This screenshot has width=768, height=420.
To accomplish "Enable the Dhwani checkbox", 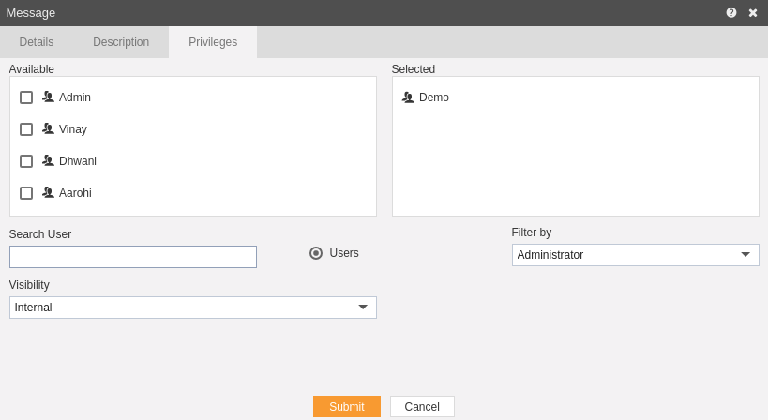I will [26, 161].
